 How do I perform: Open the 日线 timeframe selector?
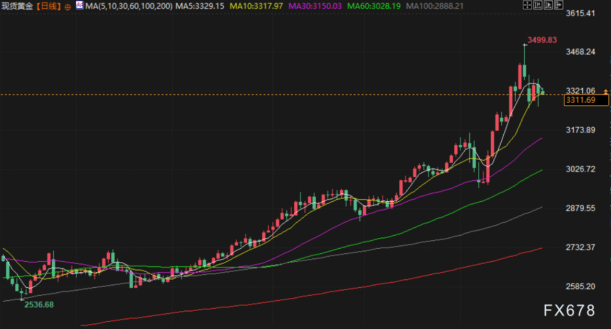click(48, 6)
